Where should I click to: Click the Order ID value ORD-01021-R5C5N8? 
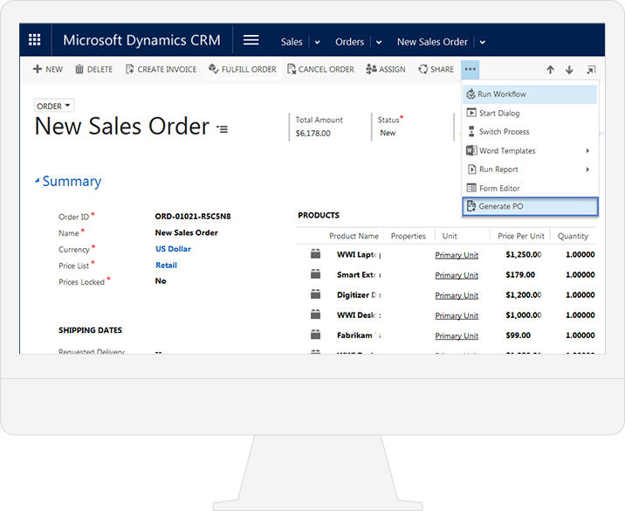point(193,217)
